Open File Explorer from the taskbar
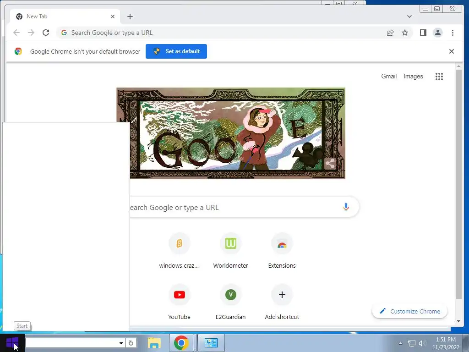This screenshot has width=469, height=352. point(154,343)
